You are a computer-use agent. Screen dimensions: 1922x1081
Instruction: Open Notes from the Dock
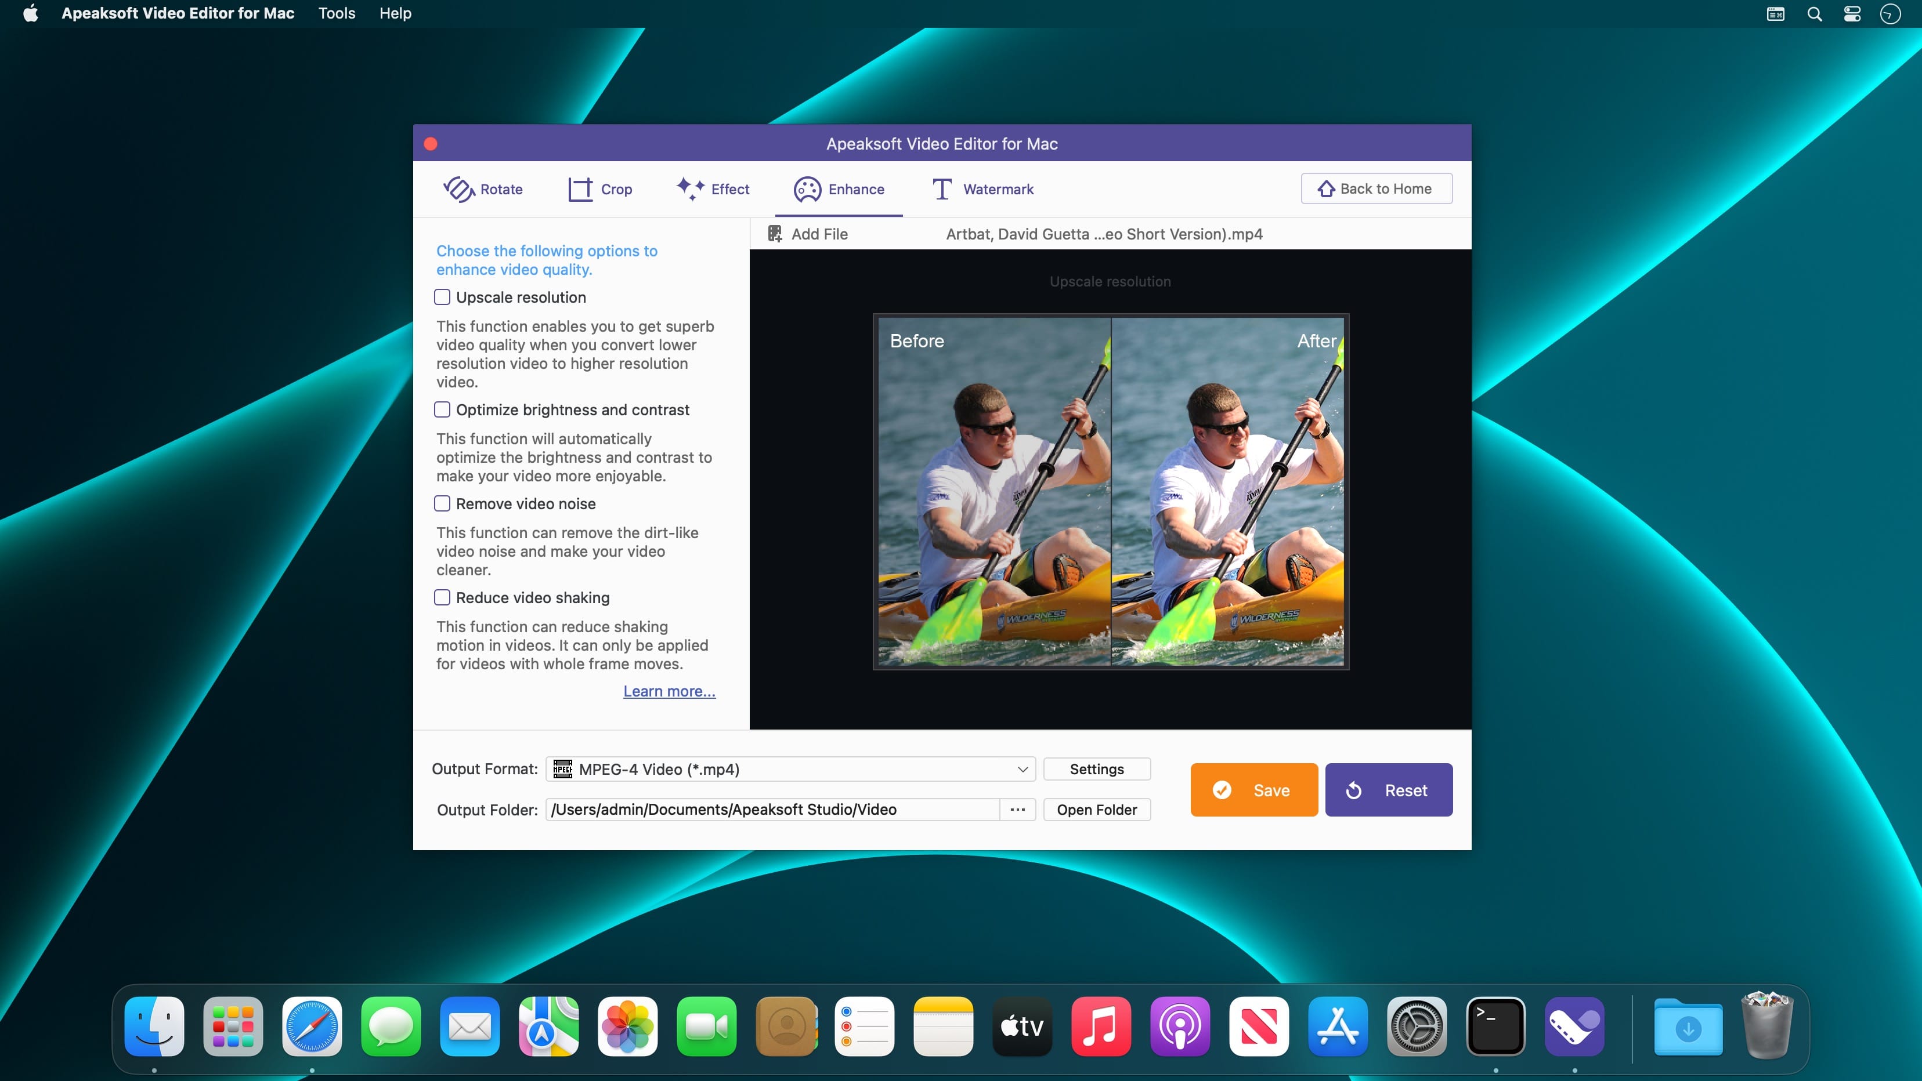[943, 1026]
